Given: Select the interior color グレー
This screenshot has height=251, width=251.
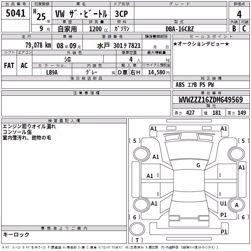Looking at the screenshot, I should 92,72.
